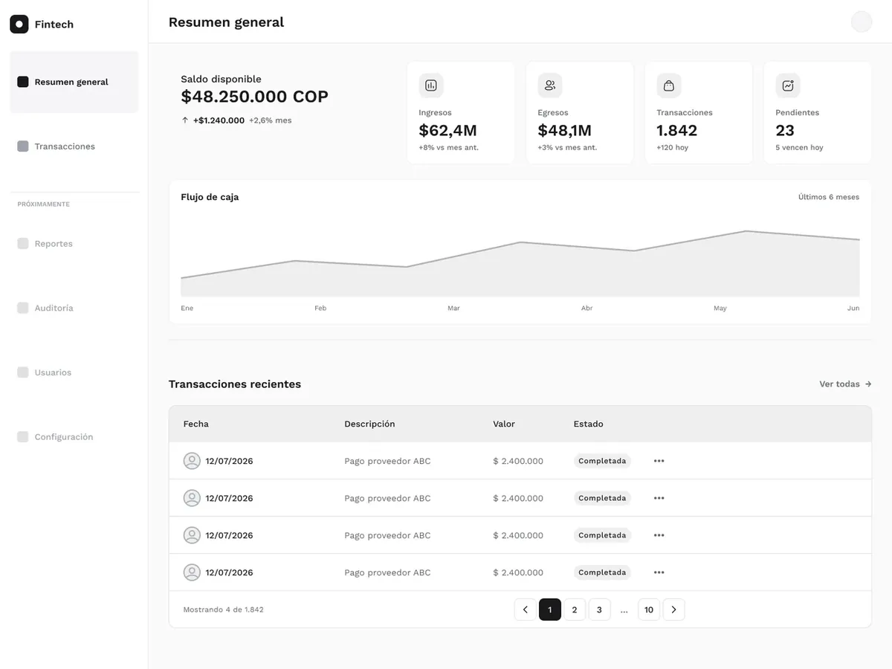
Task: Click the upward arrow beside +$1.240.000
Action: pyautogui.click(x=185, y=120)
